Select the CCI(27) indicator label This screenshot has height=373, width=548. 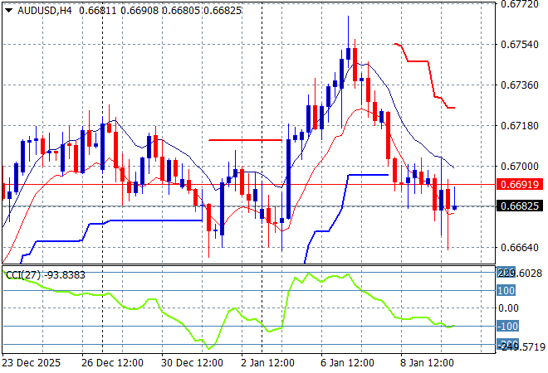click(x=22, y=275)
